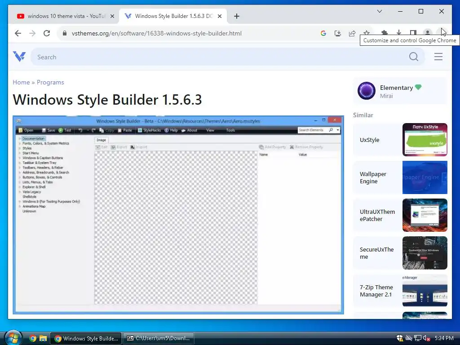Image resolution: width=460 pixels, height=345 pixels.
Task: Click the Google G icon in address bar
Action: pos(323,33)
